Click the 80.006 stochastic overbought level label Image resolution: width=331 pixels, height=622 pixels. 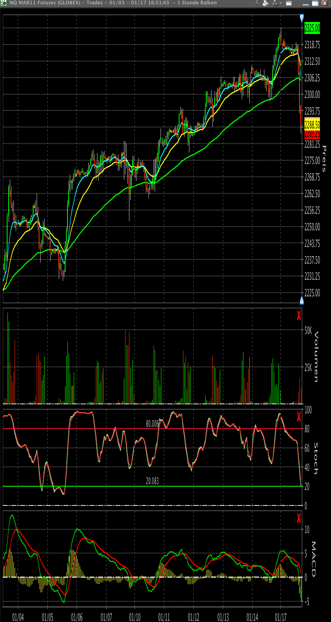pos(152,424)
